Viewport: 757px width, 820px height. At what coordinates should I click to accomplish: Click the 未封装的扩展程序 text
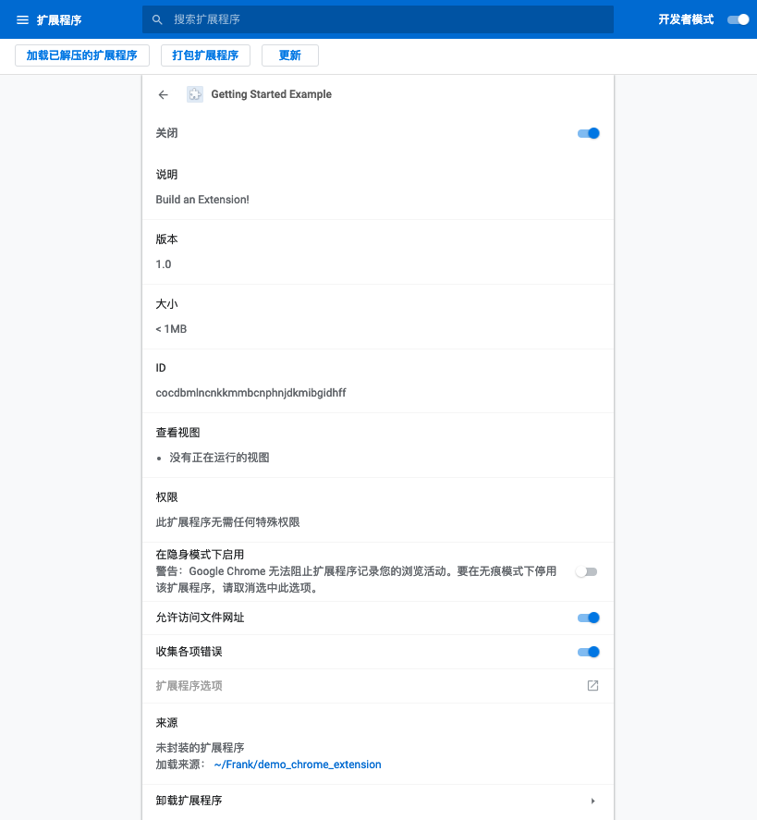click(x=201, y=747)
